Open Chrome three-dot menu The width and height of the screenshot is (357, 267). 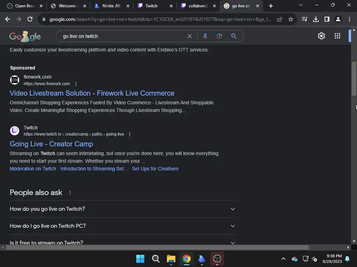(x=349, y=19)
